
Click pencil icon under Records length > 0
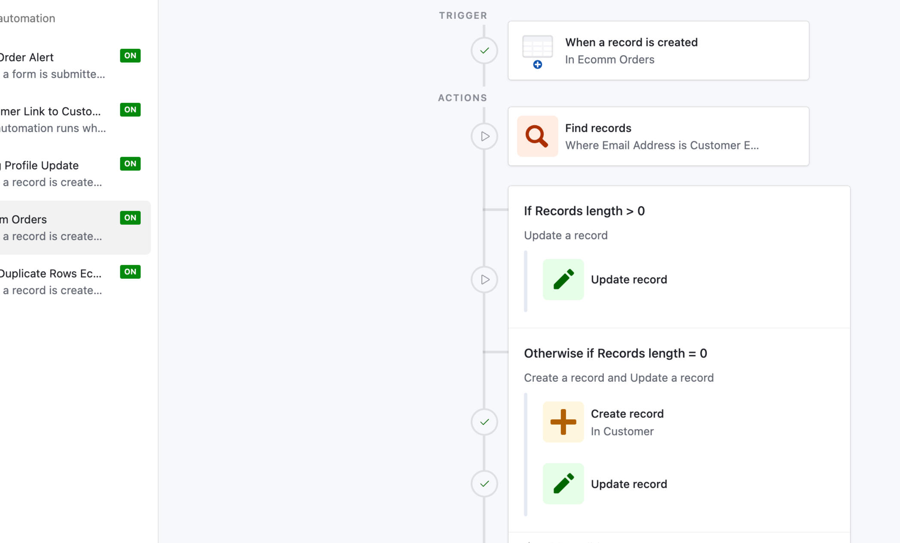point(563,280)
